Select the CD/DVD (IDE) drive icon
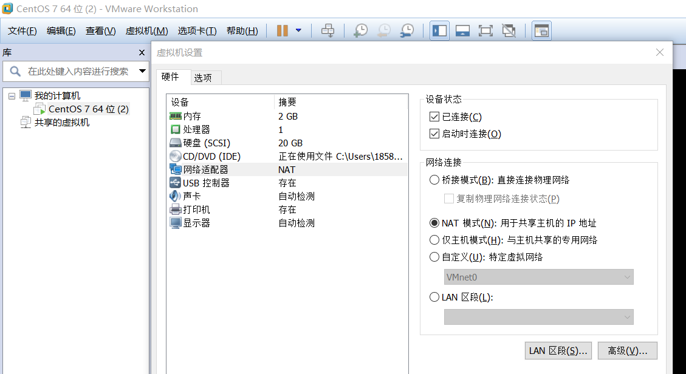The height and width of the screenshot is (374, 686). [x=176, y=157]
